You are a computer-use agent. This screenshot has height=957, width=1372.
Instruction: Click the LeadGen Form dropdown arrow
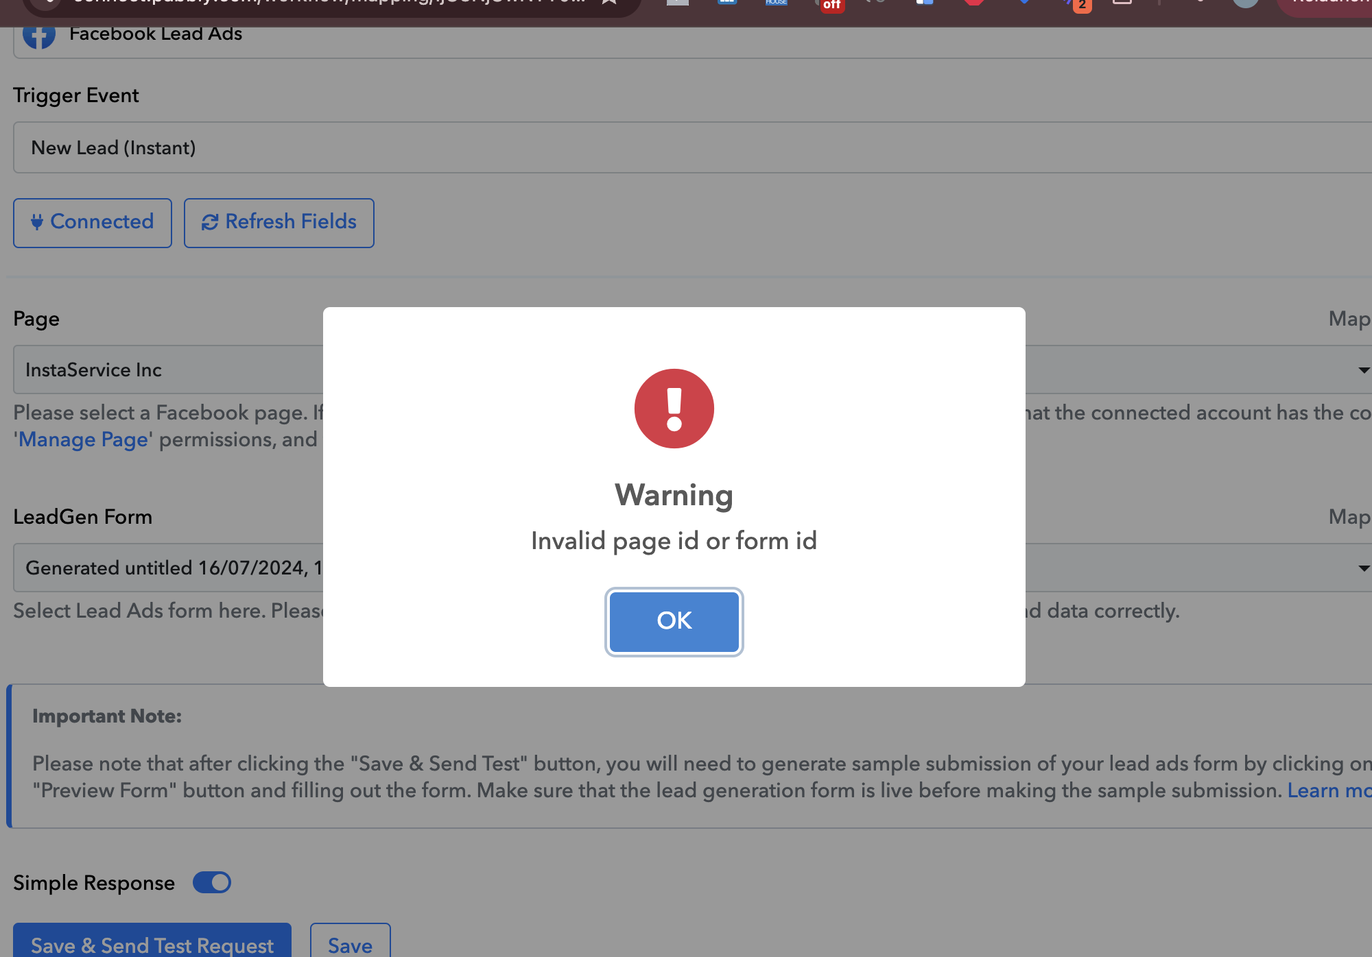pos(1364,568)
